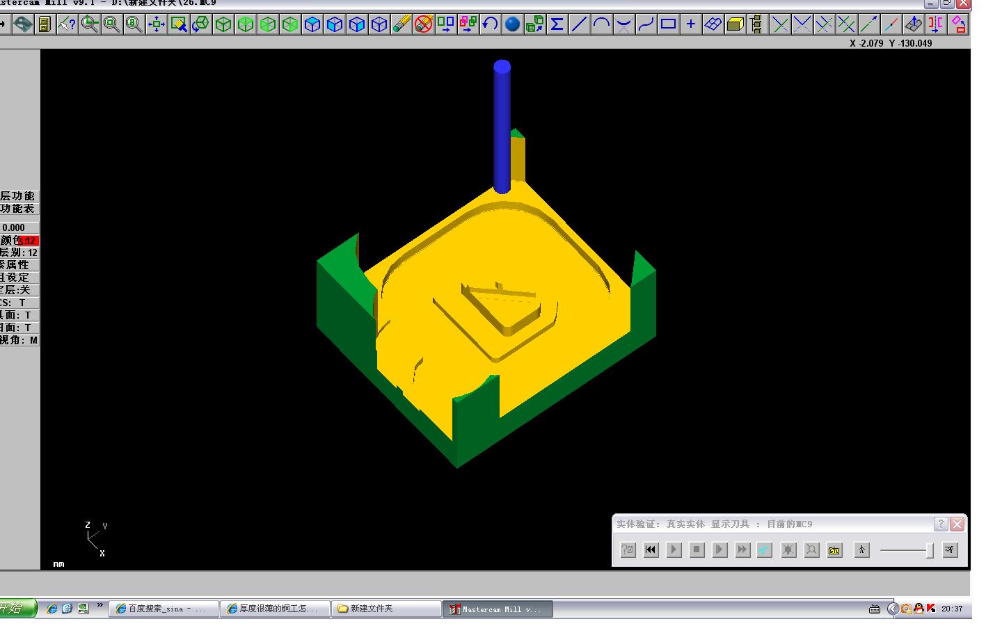Click the first blue cube view icon

(312, 24)
